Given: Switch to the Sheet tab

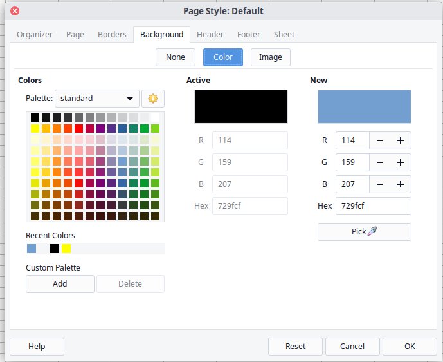Looking at the screenshot, I should 284,35.
